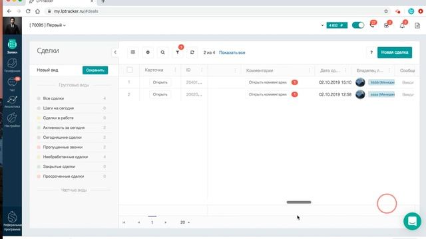This screenshot has height=239, width=426.
Task: Open the calls phone notification icon
Action: point(373,25)
